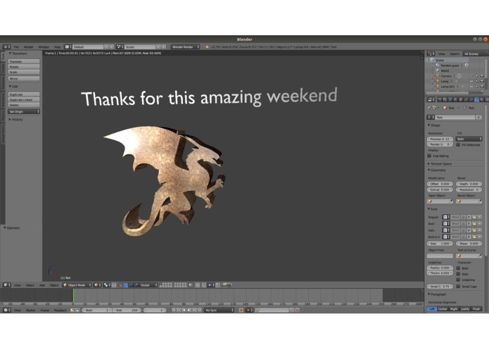The width and height of the screenshot is (489, 348).
Task: Expand the Texture Space panel
Action: pos(440,163)
